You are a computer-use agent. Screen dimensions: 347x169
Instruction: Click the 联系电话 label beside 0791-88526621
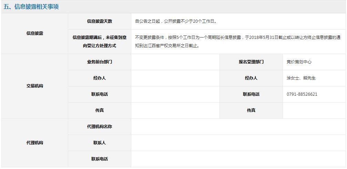tap(251, 94)
